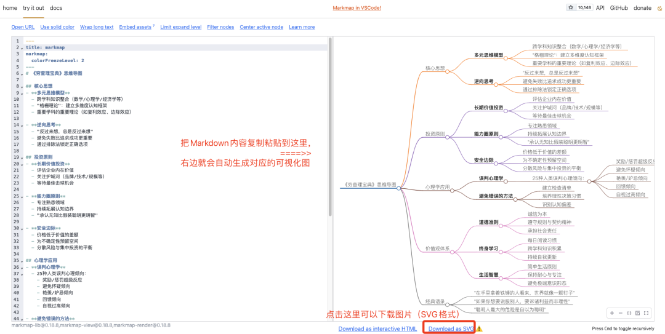Image resolution: width=665 pixels, height=334 pixels.
Task: Enter fullscreen with the last toolbar icon
Action: pos(647,313)
